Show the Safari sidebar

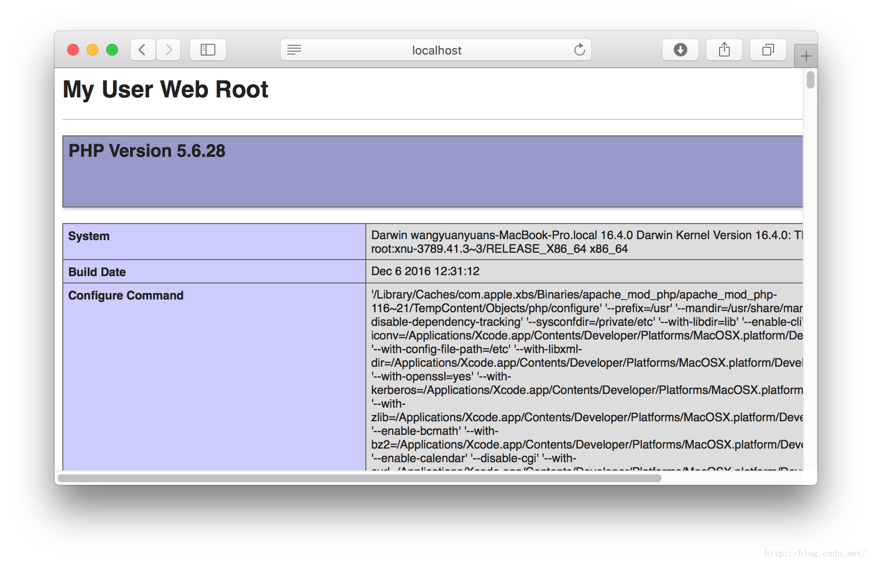point(208,50)
